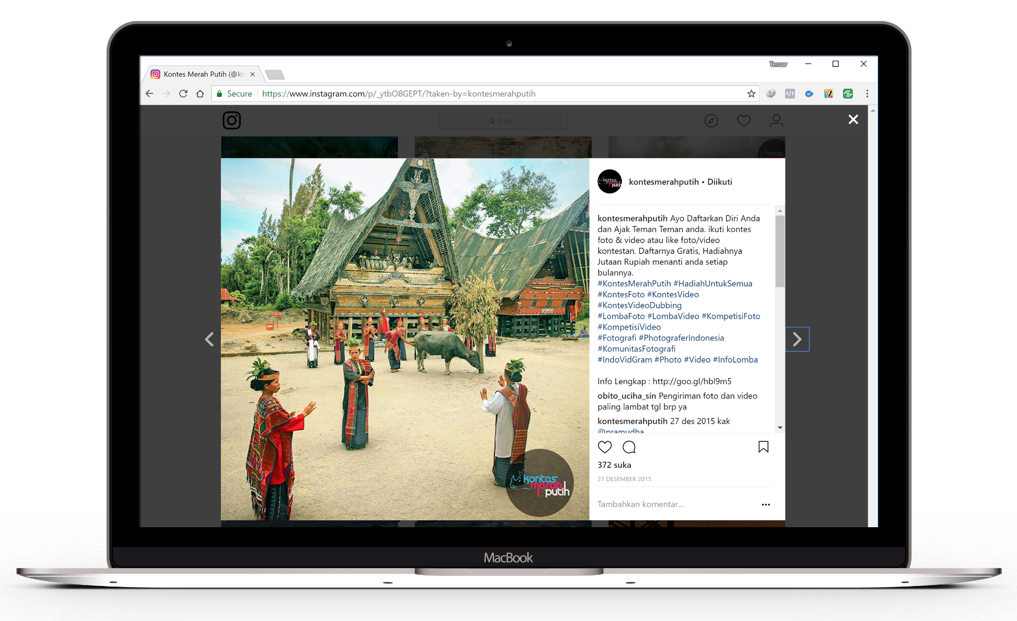Screen dimensions: 1017x621
Task: Click the 27 DESEMBER 2015 date link
Action: 625,479
